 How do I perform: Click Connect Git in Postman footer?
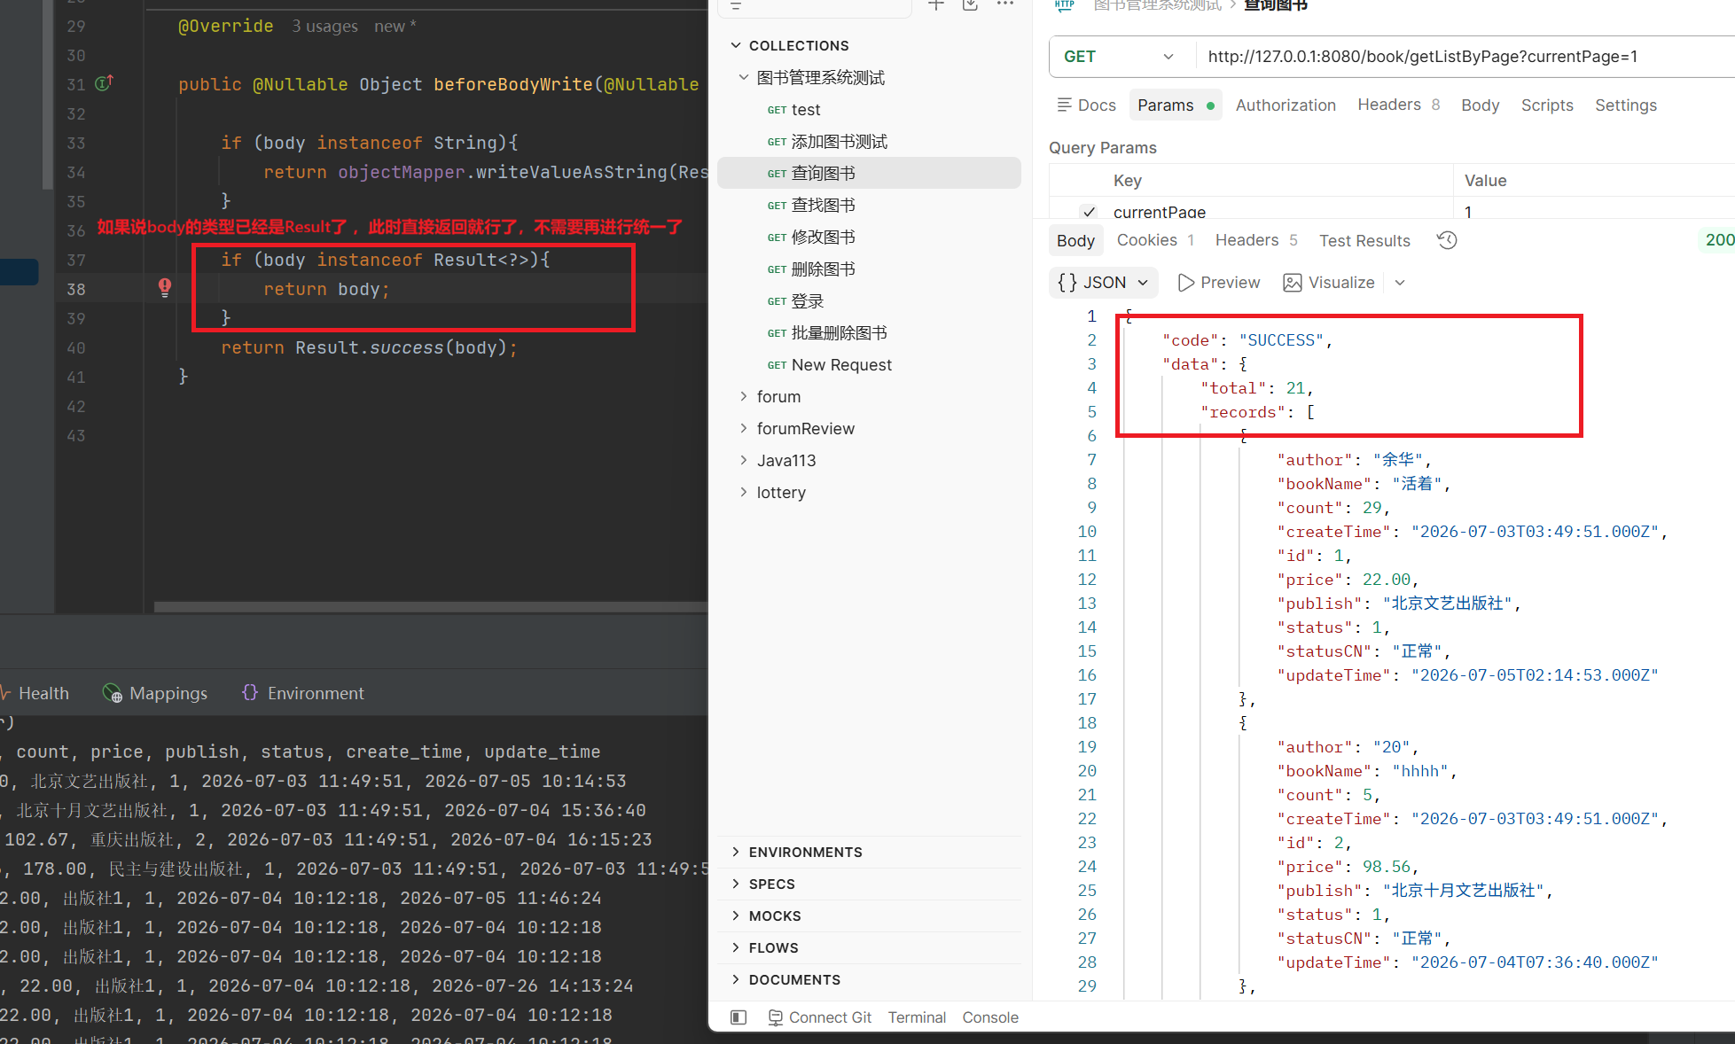[x=820, y=1017]
